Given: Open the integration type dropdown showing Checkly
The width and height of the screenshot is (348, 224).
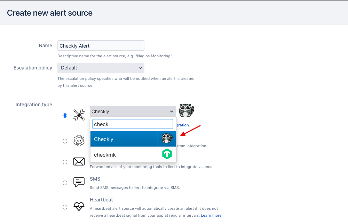Looking at the screenshot, I should (x=132, y=111).
